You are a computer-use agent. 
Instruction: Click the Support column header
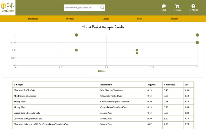click(x=152, y=85)
